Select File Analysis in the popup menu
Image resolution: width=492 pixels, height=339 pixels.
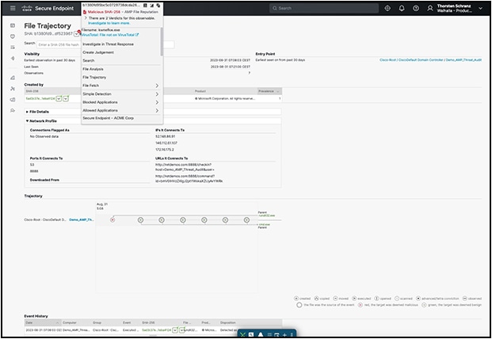click(x=93, y=69)
